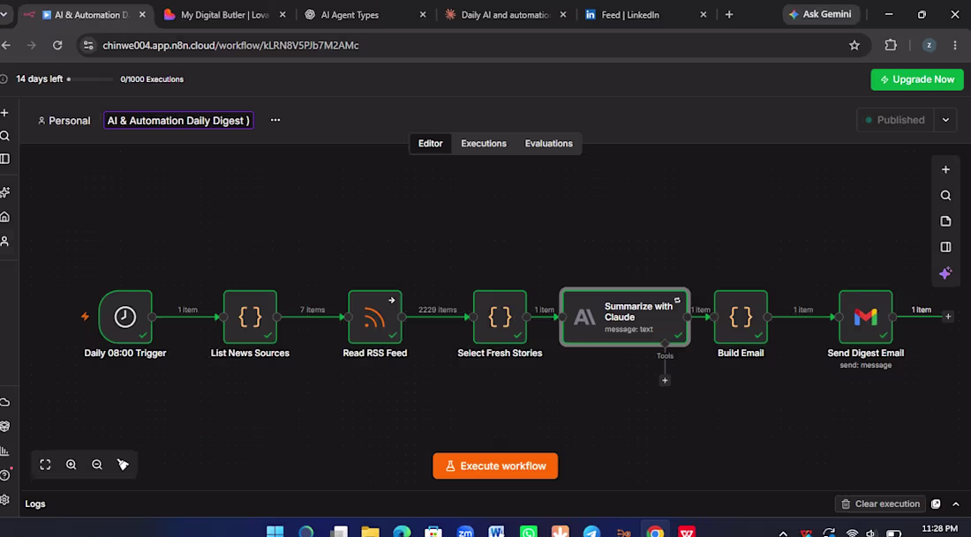The width and height of the screenshot is (971, 537).
Task: Fit the workflow to view
Action: [x=45, y=465]
